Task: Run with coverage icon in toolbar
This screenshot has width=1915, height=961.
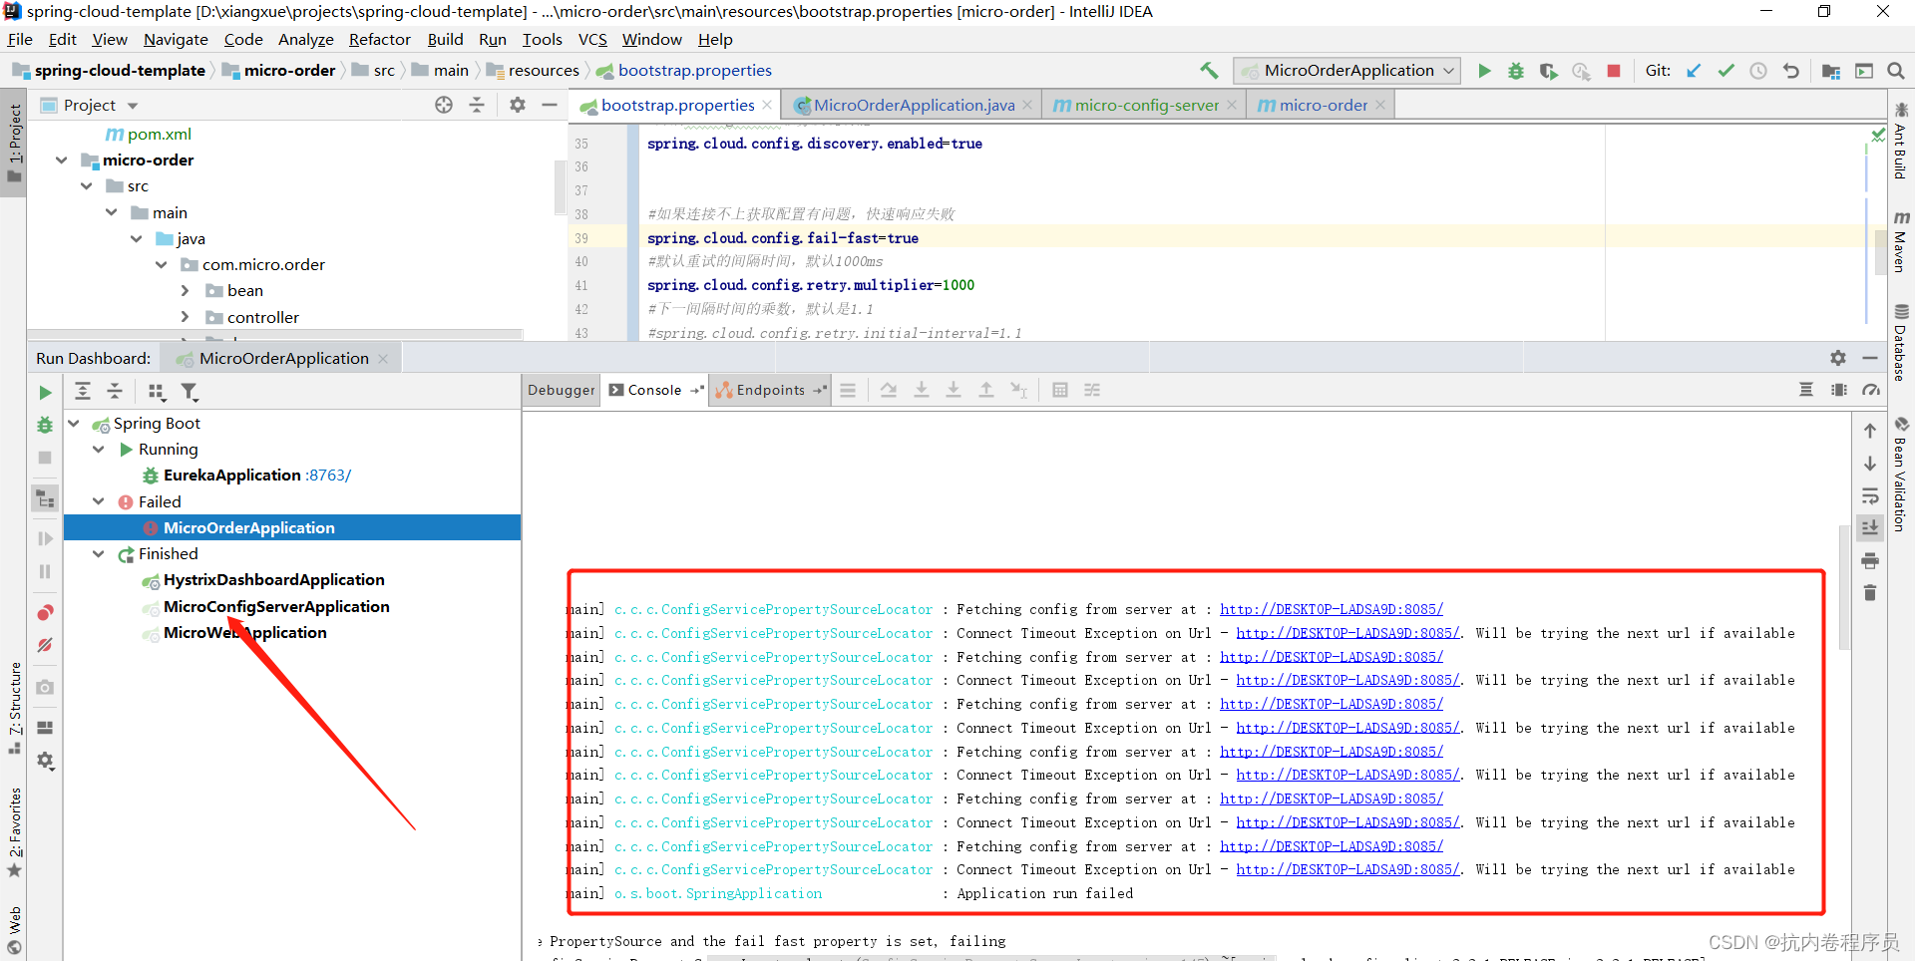Action: [x=1548, y=71]
